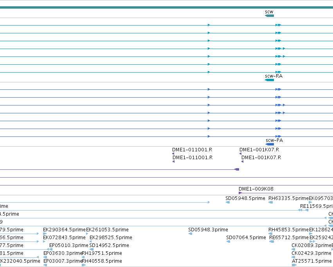Image resolution: width=333 pixels, height=267 pixels.
Task: Click the RH19751.5prime EST label
Action: tap(102, 253)
